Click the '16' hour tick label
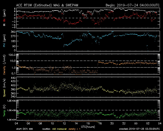 (88, 124)
